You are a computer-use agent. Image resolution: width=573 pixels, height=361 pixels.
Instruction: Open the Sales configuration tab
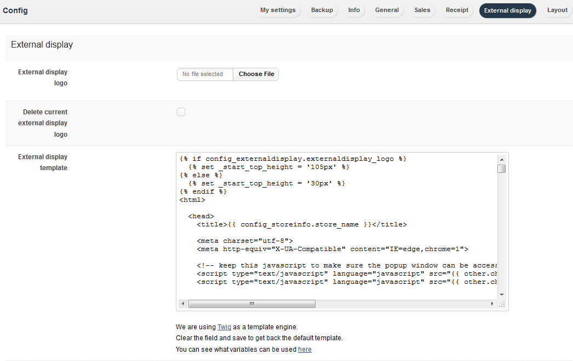pyautogui.click(x=422, y=10)
